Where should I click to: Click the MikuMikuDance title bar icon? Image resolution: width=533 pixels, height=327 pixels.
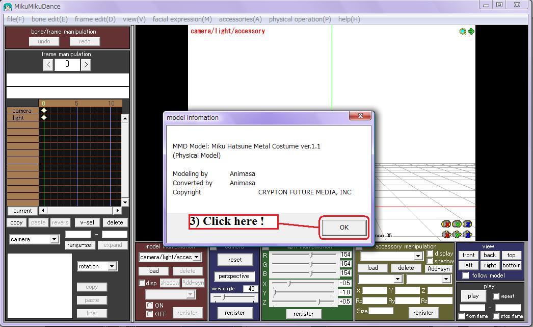point(8,6)
